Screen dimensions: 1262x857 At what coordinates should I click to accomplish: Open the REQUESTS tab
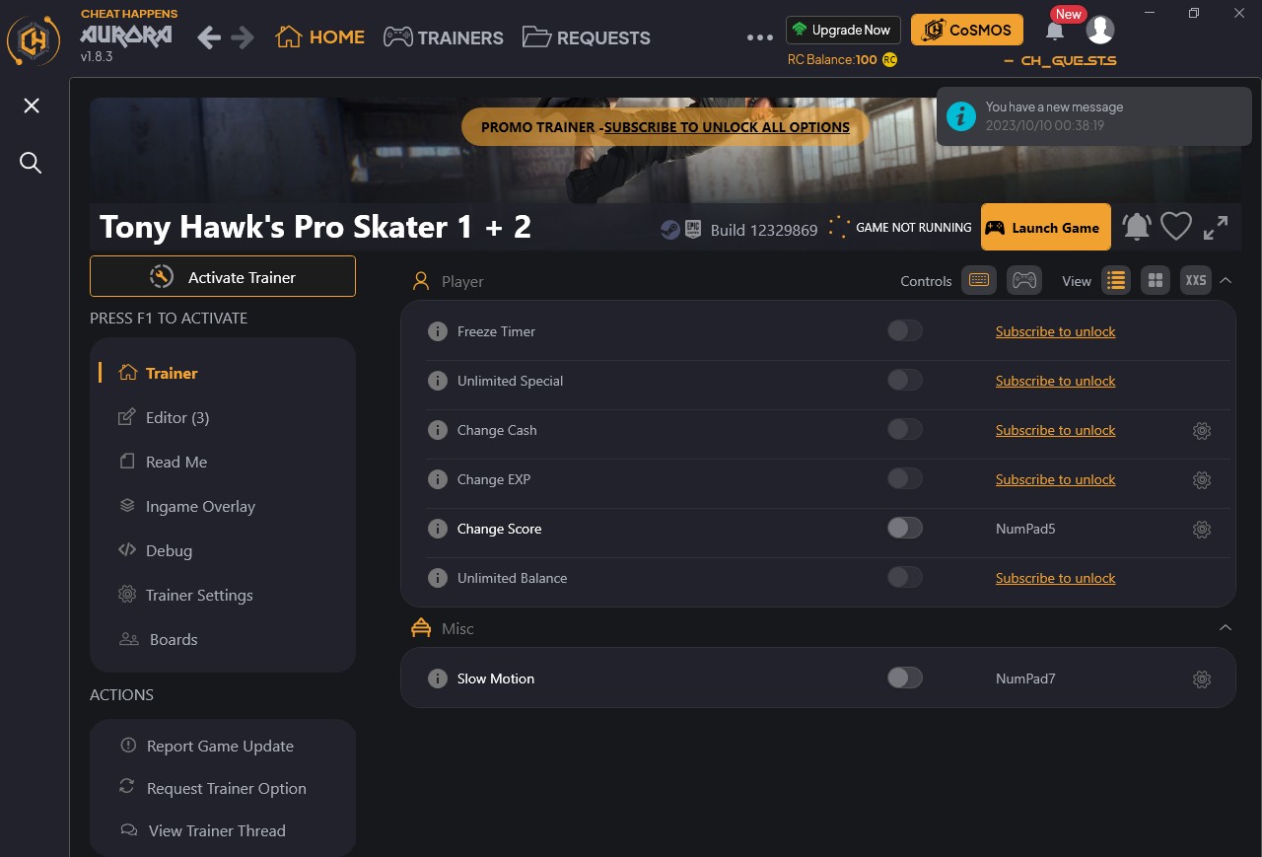pos(587,37)
